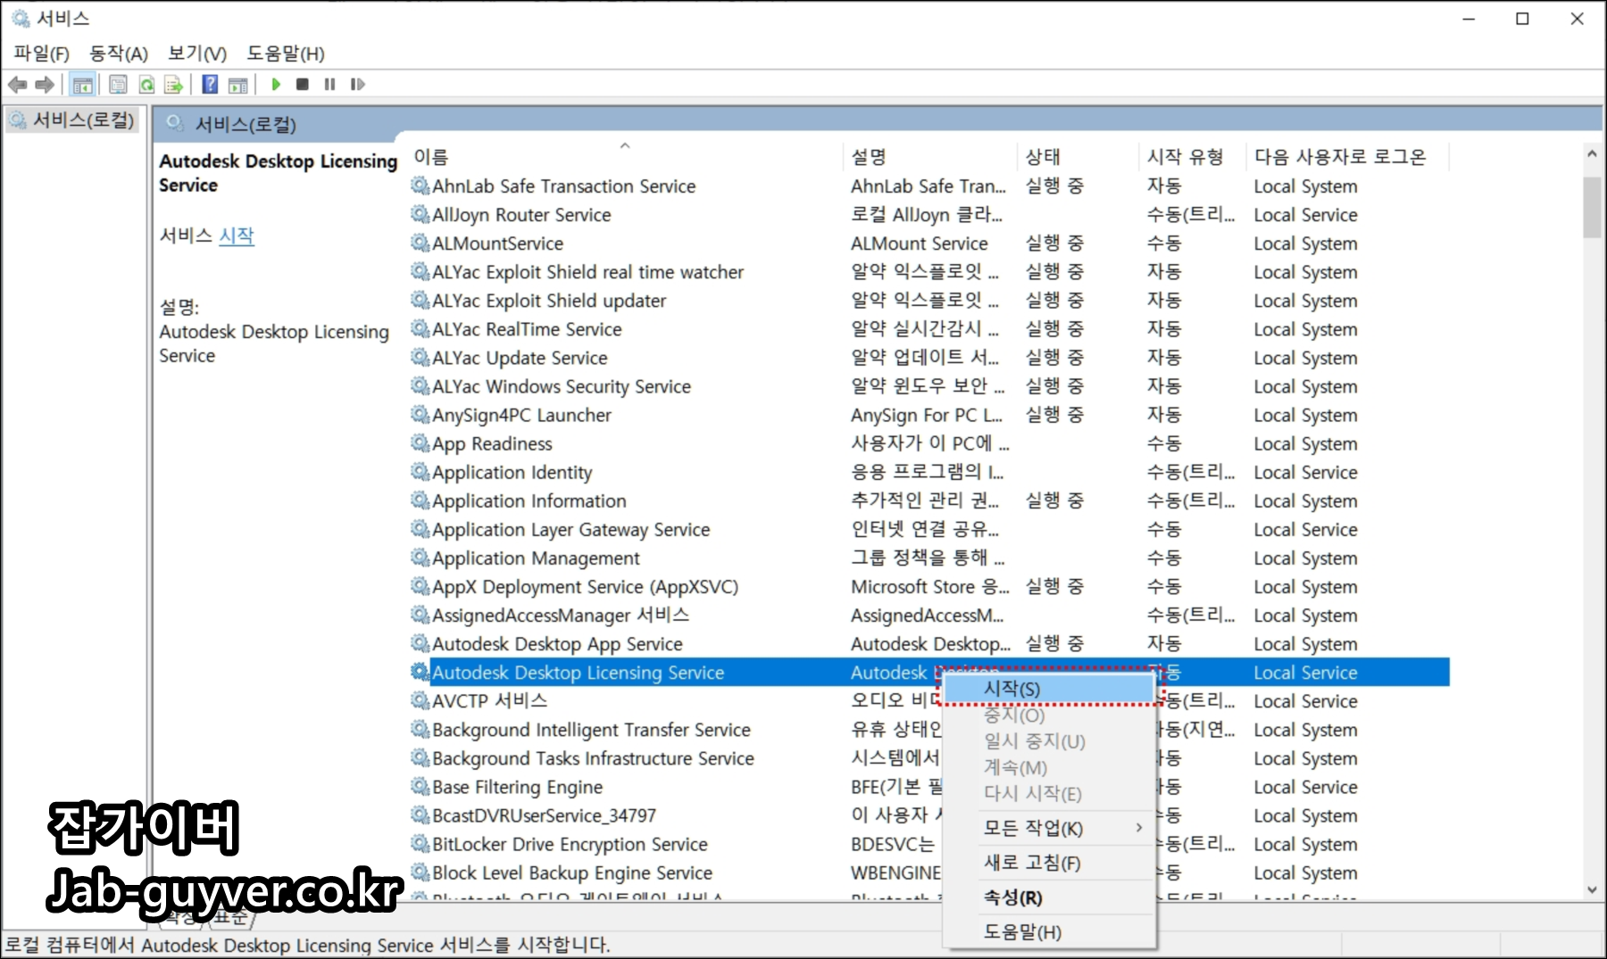Click gear icon of Base Filtering Engine
Viewport: 1607px width, 959px height.
click(420, 787)
